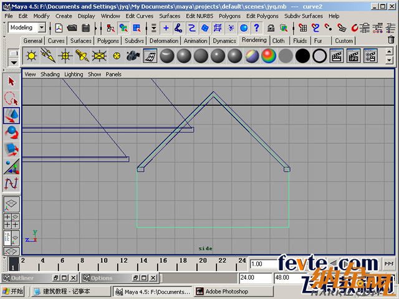The width and height of the screenshot is (399, 299).
Task: Select the arrow Select tool
Action: [x=11, y=82]
